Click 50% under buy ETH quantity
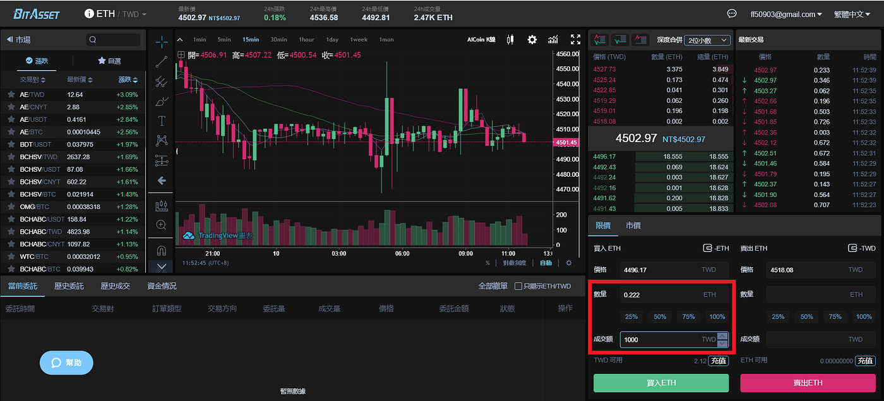 (x=660, y=317)
